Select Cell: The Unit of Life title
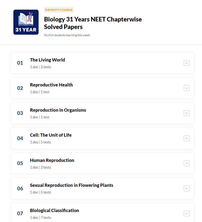This screenshot has width=202, height=222. (51, 135)
